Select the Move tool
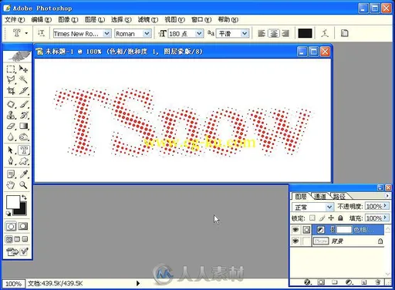Screen dimensions: 395x290 (x=23, y=69)
